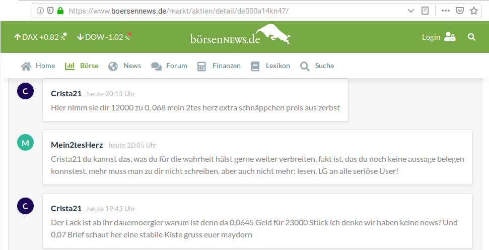Click the Suche magnifier icon in navigation

(305, 67)
